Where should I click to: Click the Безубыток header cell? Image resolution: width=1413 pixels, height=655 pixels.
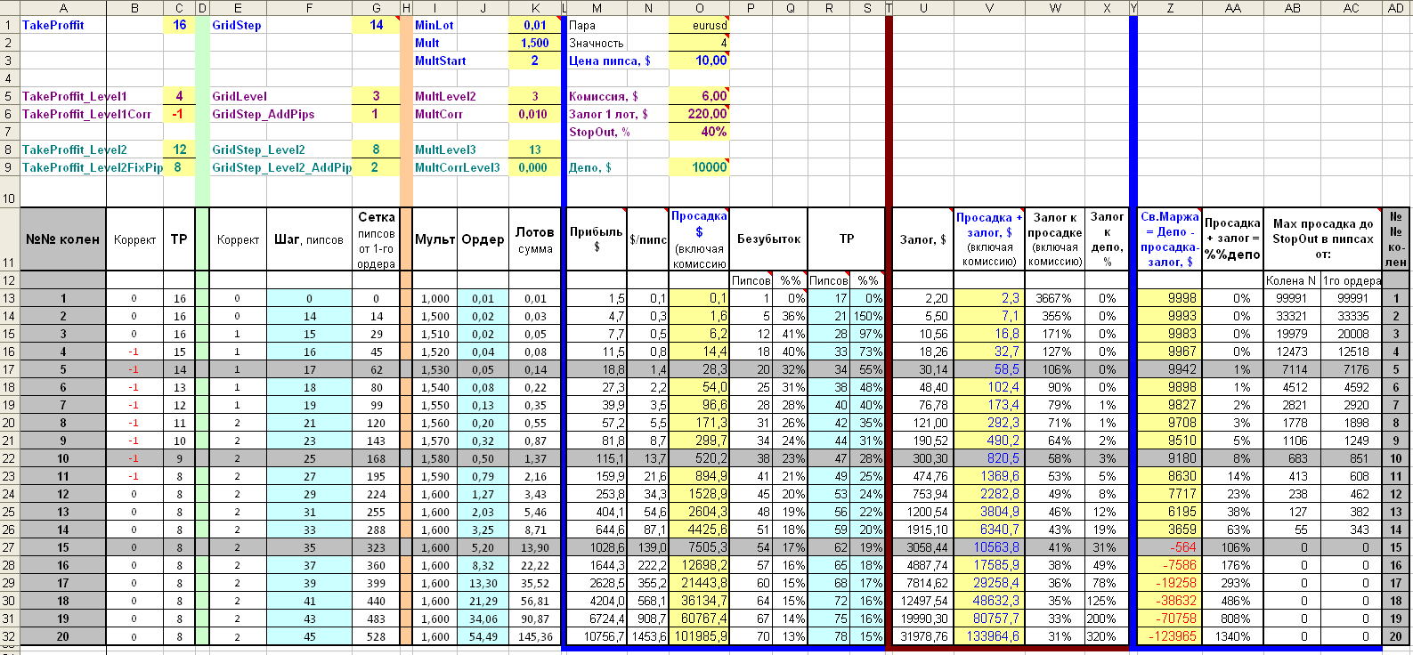(x=768, y=239)
